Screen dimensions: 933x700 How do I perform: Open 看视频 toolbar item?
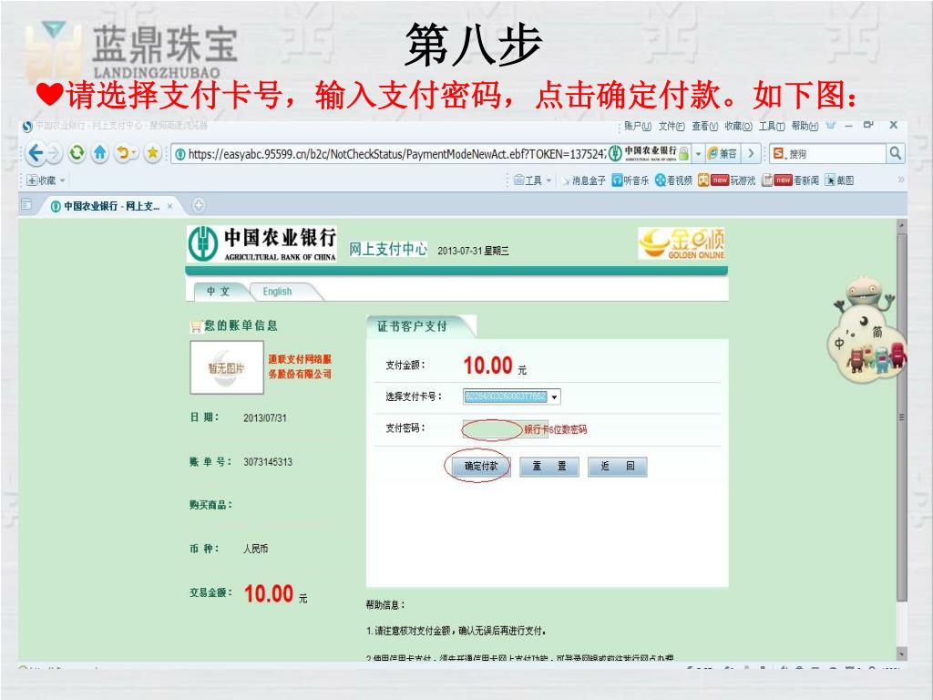pyautogui.click(x=673, y=180)
